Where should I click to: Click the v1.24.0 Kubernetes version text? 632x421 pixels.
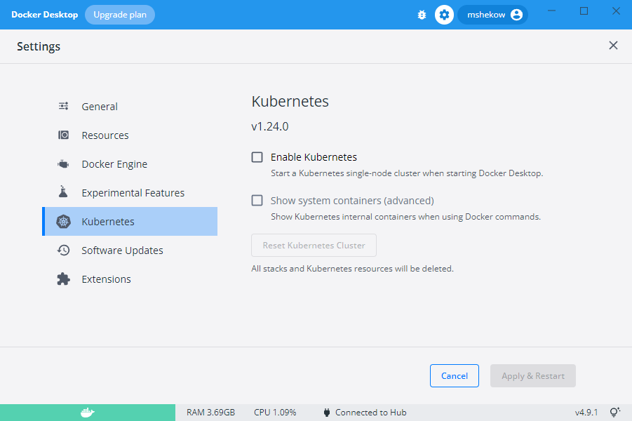click(x=269, y=126)
